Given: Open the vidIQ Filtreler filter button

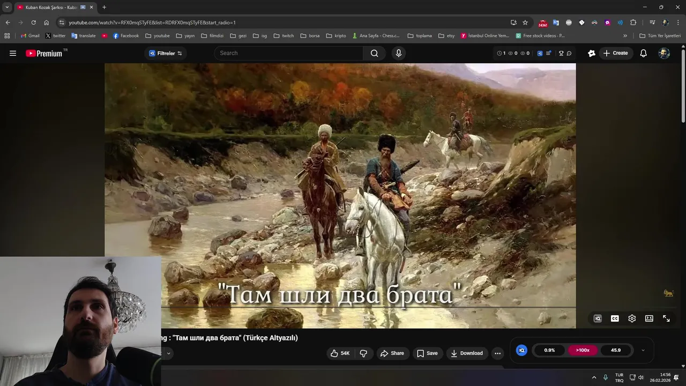Looking at the screenshot, I should coord(165,53).
